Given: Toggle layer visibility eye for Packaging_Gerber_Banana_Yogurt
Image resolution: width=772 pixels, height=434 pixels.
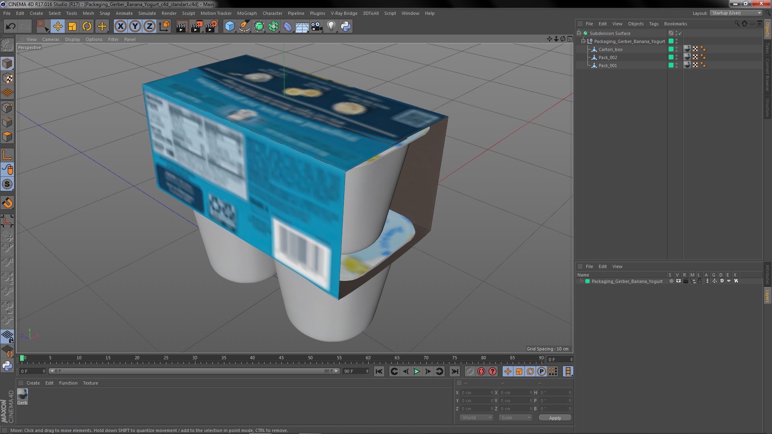Looking at the screenshot, I should click(678, 281).
